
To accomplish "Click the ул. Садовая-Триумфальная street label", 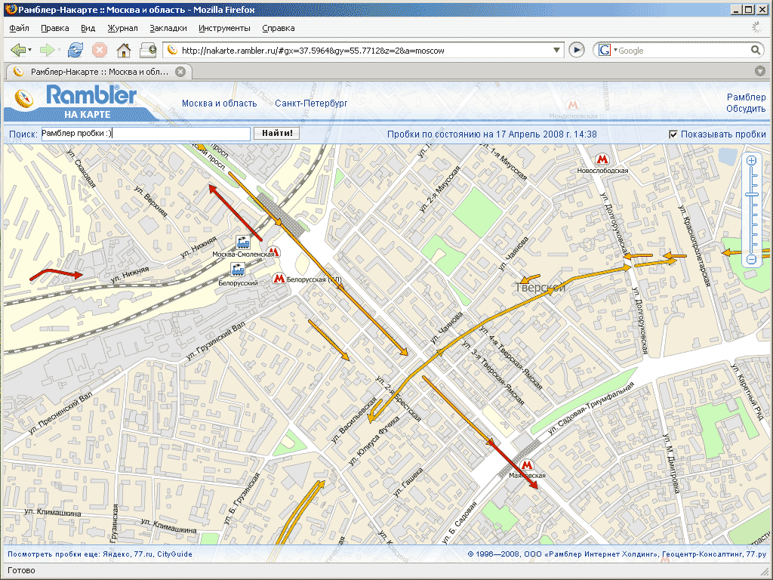I will pos(590,407).
